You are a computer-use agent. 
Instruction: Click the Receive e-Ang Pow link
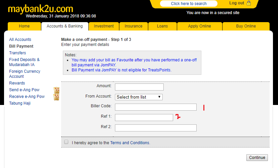coord(27,96)
